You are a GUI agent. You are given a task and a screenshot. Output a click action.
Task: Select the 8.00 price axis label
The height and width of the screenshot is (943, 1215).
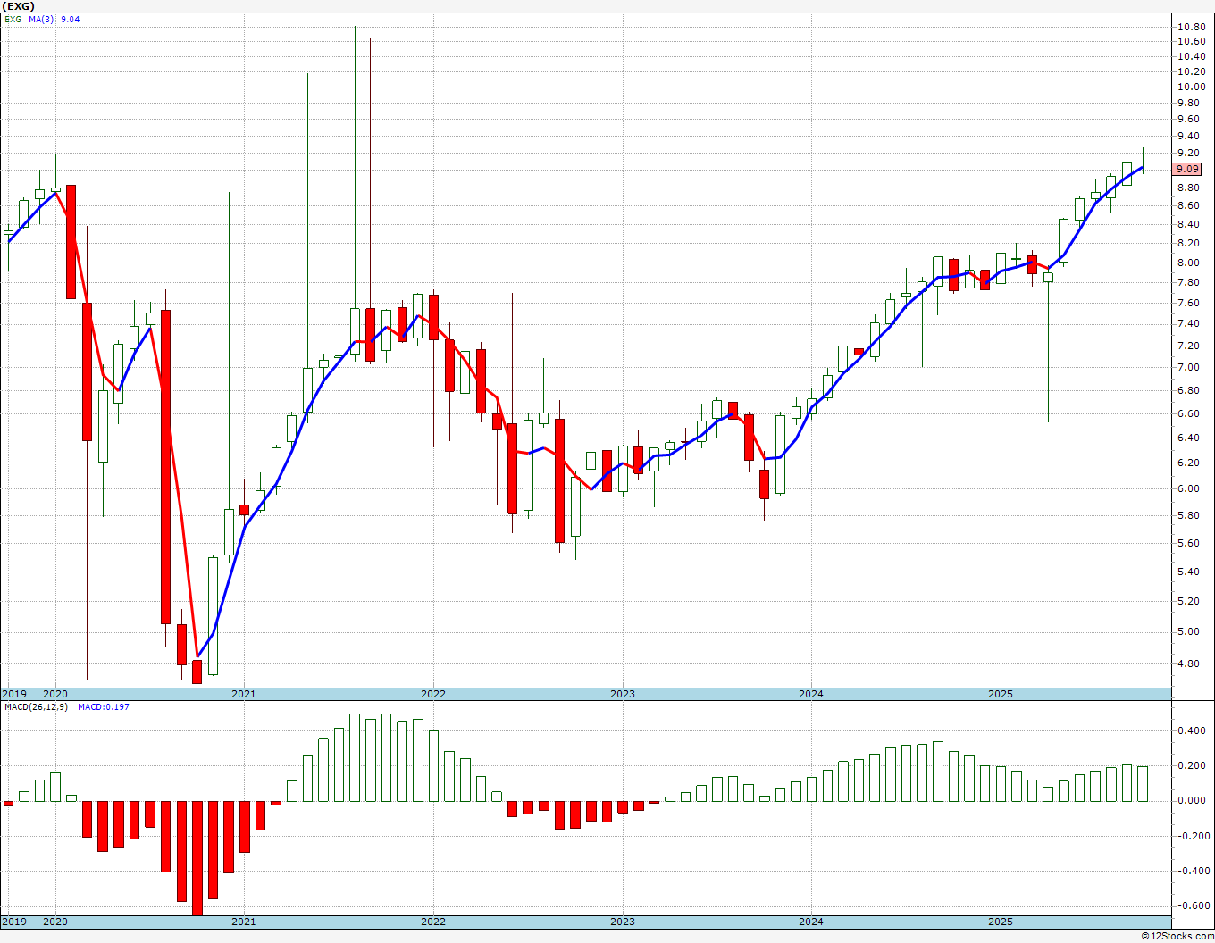click(x=1188, y=263)
